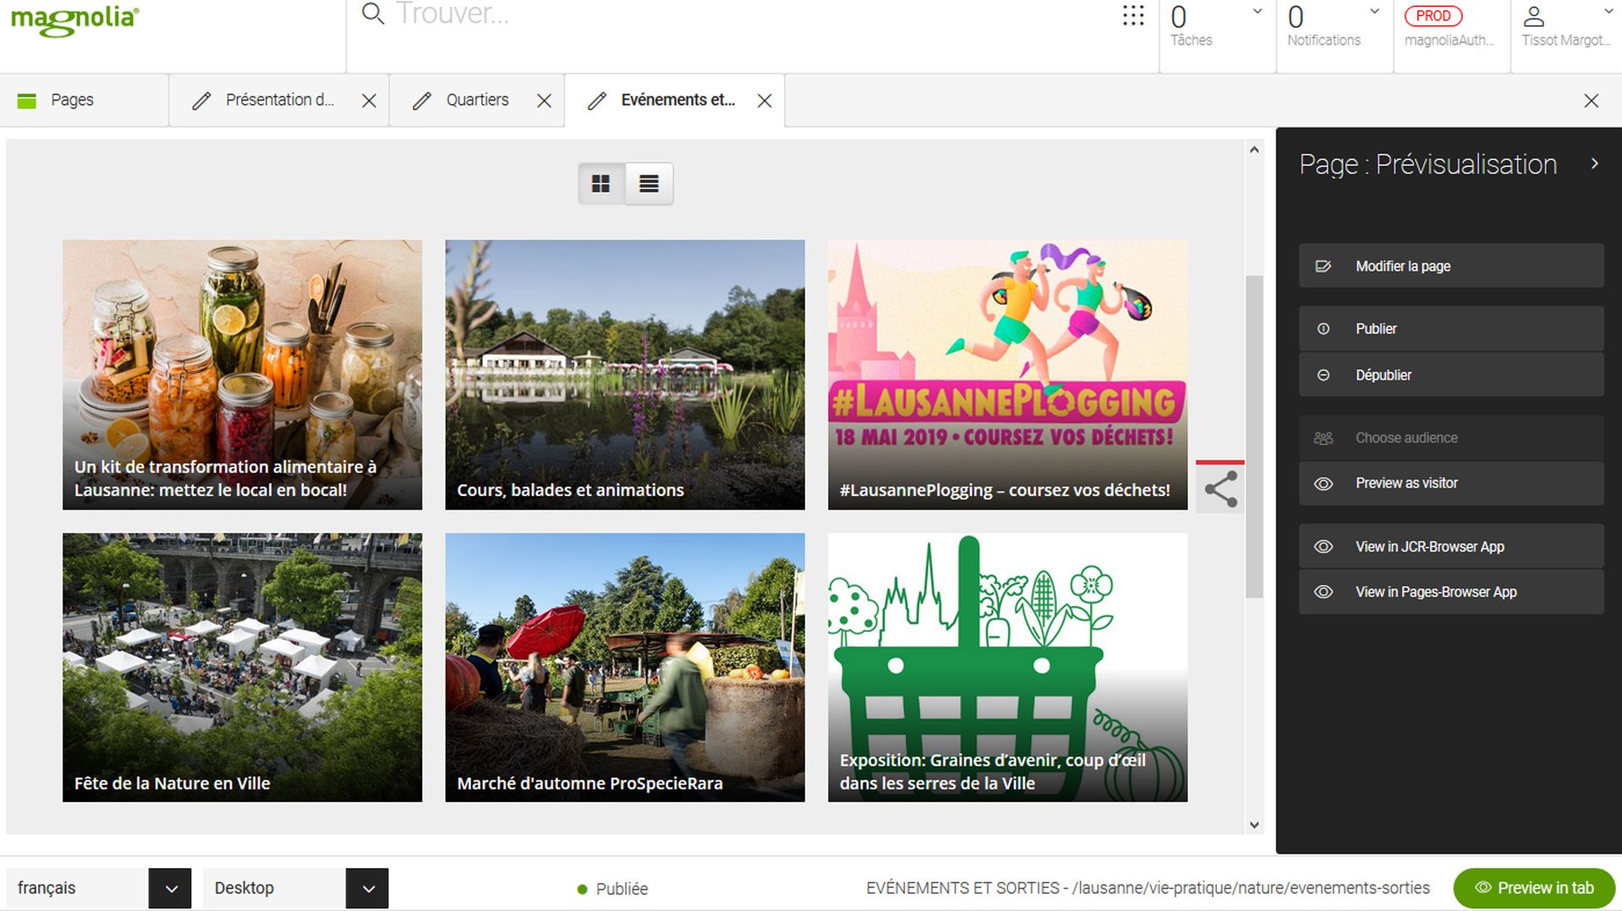Click the green Pages app icon
Image resolution: width=1622 pixels, height=911 pixels.
pyautogui.click(x=27, y=101)
